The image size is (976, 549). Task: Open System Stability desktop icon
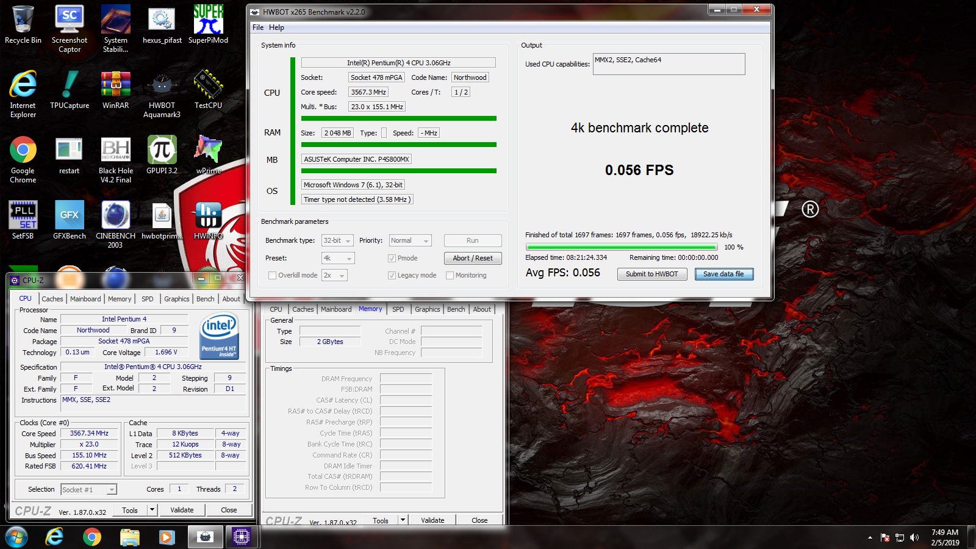pyautogui.click(x=116, y=29)
